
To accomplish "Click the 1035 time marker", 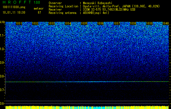I will [x=84, y=23].
